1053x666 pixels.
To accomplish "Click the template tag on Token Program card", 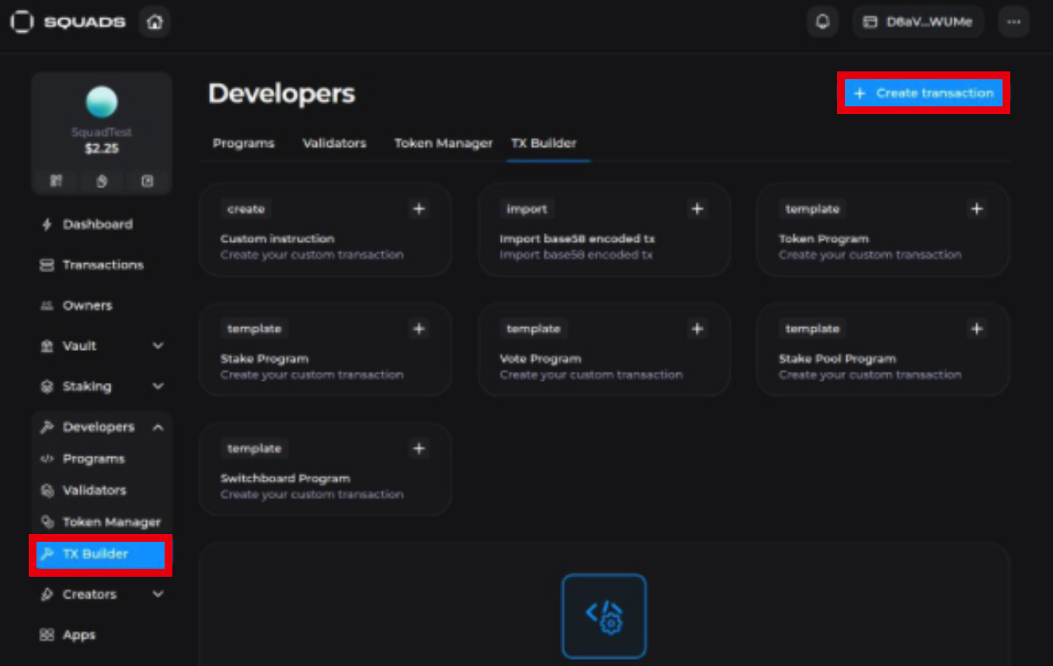I will (812, 209).
